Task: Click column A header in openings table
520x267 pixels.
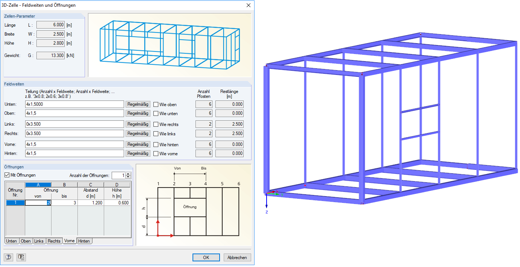Action: click(38, 184)
